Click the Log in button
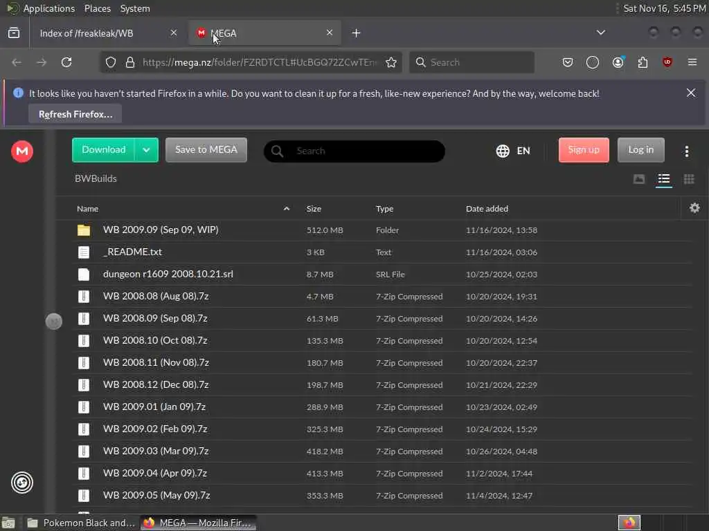 [x=640, y=150]
